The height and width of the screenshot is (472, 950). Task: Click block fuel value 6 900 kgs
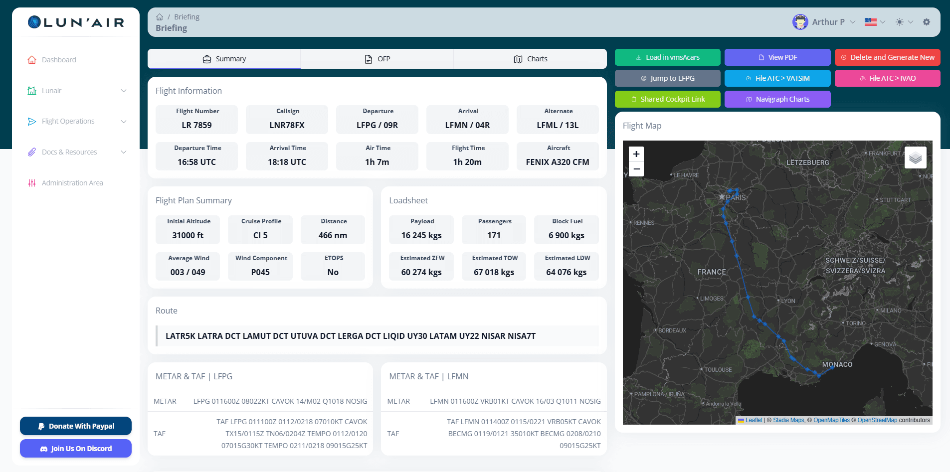[x=567, y=235]
